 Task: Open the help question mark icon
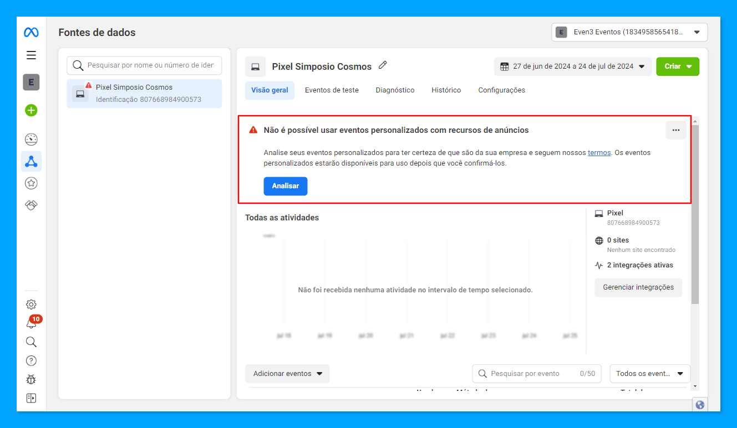click(x=31, y=360)
